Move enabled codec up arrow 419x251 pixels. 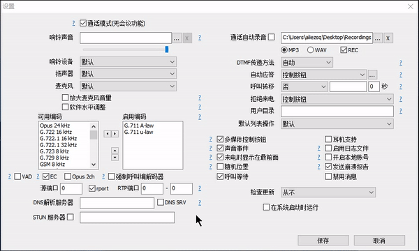pos(115,151)
